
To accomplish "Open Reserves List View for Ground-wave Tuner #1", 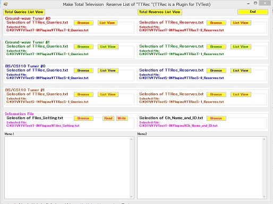I will pyautogui.click(x=241, y=47).
